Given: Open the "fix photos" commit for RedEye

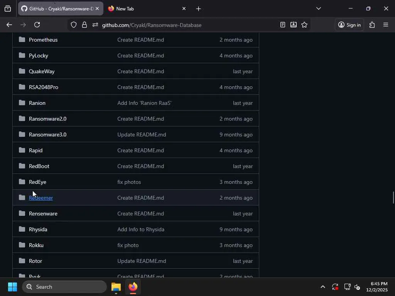Looking at the screenshot, I should pos(129,182).
